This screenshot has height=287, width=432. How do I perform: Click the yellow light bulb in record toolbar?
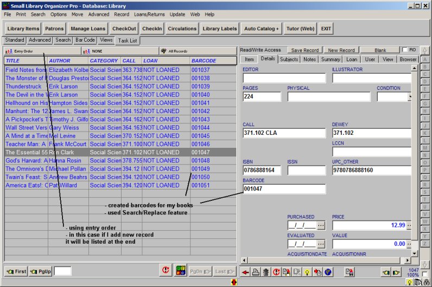coord(307,272)
